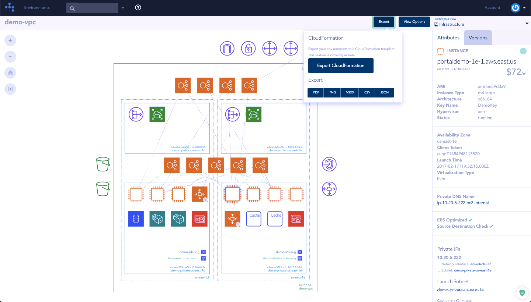This screenshot has width=531, height=302.
Task: Click the Source Destination Check line
Action: point(465,226)
